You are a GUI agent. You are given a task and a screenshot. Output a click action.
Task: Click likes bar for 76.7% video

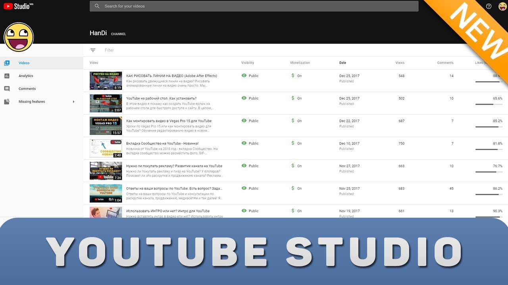[489, 172]
